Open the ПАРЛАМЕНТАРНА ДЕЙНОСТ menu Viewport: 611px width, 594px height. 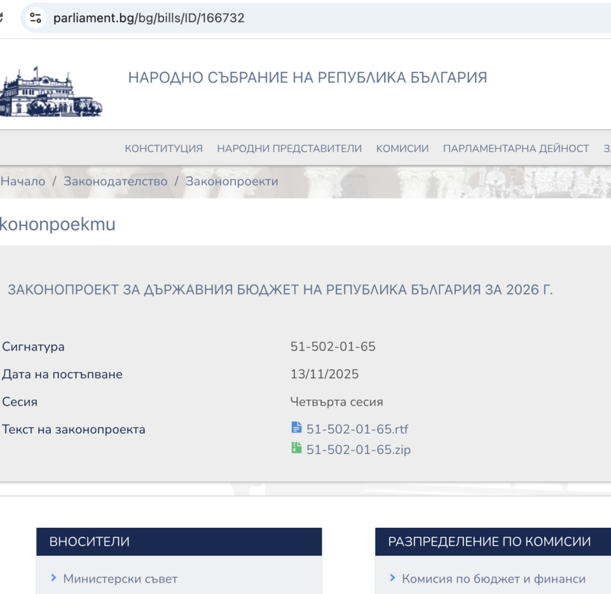516,148
